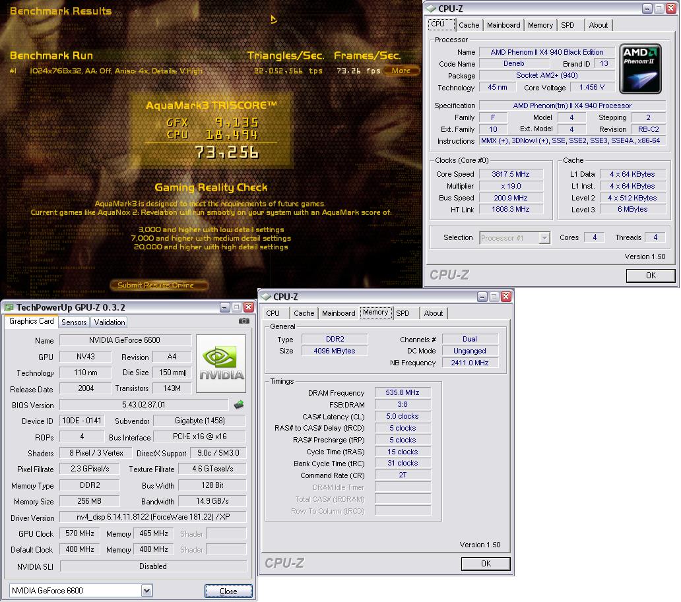Switch to Validation tab in GPU-Z
This screenshot has width=681, height=602.
[x=110, y=322]
